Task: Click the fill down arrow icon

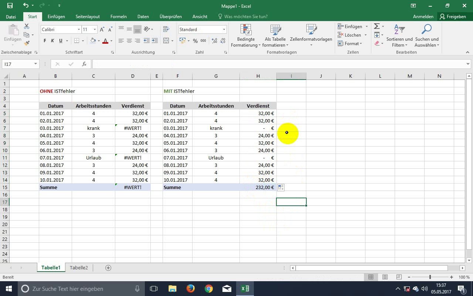Action: (x=377, y=35)
